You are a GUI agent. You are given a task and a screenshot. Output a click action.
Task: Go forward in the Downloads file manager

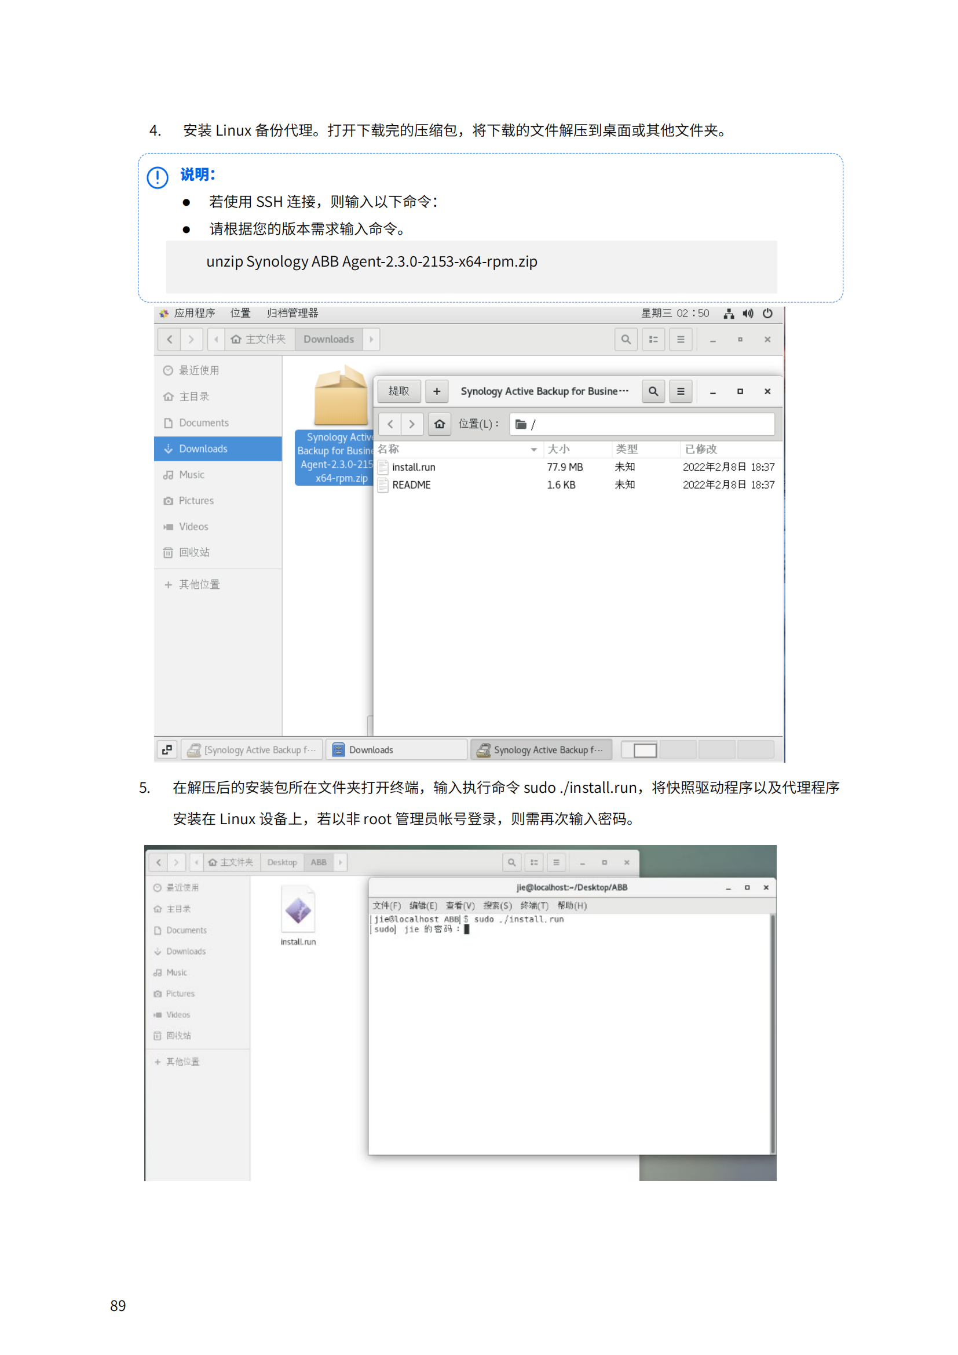coord(191,340)
